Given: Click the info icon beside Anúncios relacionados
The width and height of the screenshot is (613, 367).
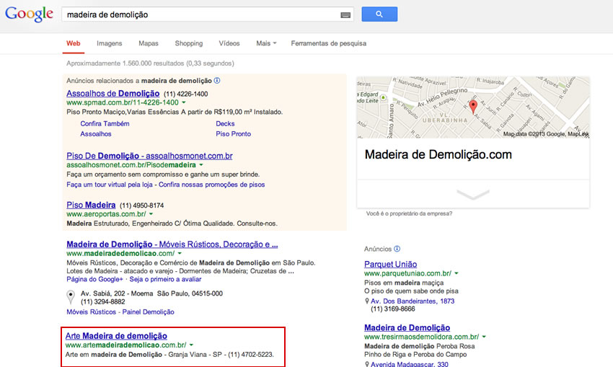Looking at the screenshot, I should coord(217,81).
